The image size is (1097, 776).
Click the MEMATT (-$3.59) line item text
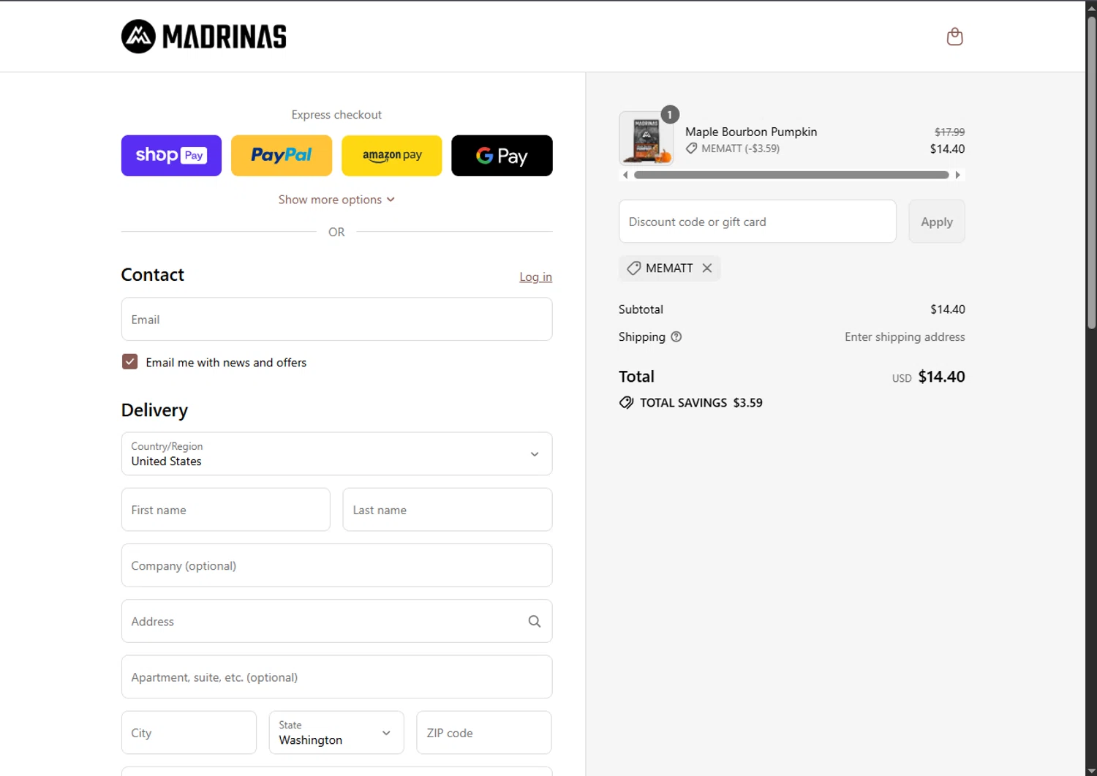(740, 148)
